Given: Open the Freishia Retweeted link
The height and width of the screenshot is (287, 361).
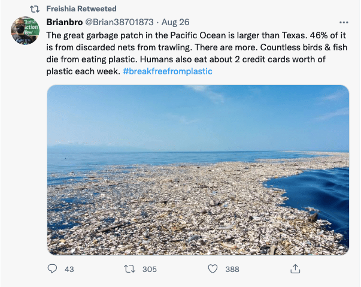Looking at the screenshot, I should (81, 9).
